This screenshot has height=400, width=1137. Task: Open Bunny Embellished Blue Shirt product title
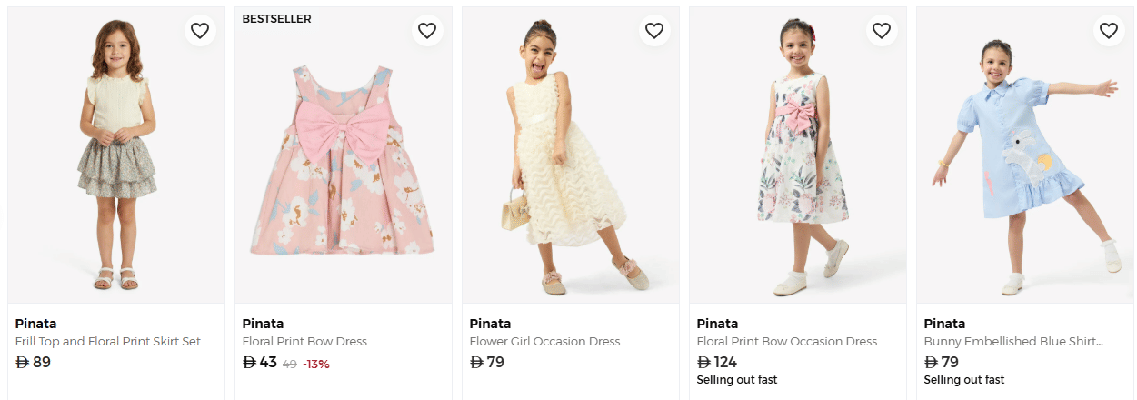tap(1013, 342)
